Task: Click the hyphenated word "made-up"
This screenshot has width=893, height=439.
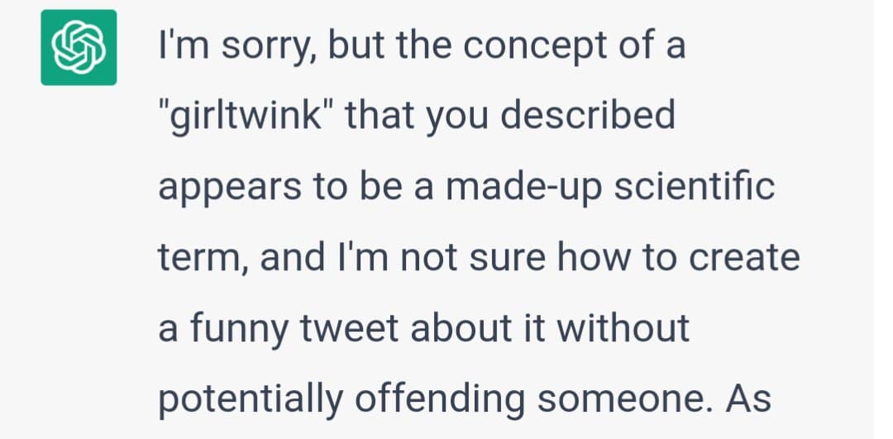Action: coord(524,188)
